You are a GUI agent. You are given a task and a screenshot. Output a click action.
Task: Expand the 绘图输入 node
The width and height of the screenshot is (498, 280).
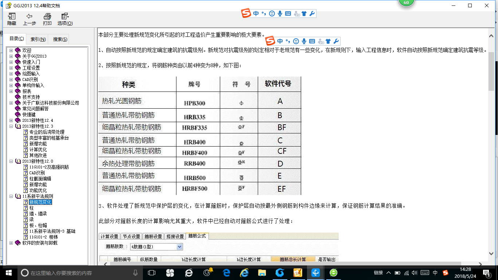pos(11,74)
